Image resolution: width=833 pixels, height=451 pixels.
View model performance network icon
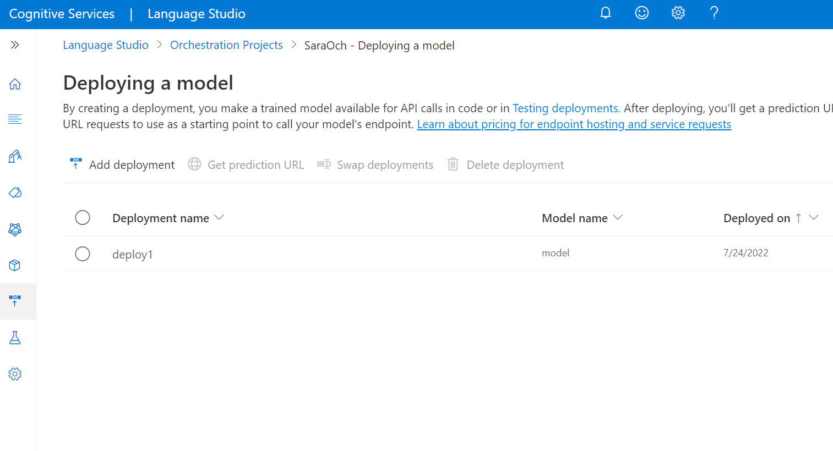pyautogui.click(x=15, y=229)
